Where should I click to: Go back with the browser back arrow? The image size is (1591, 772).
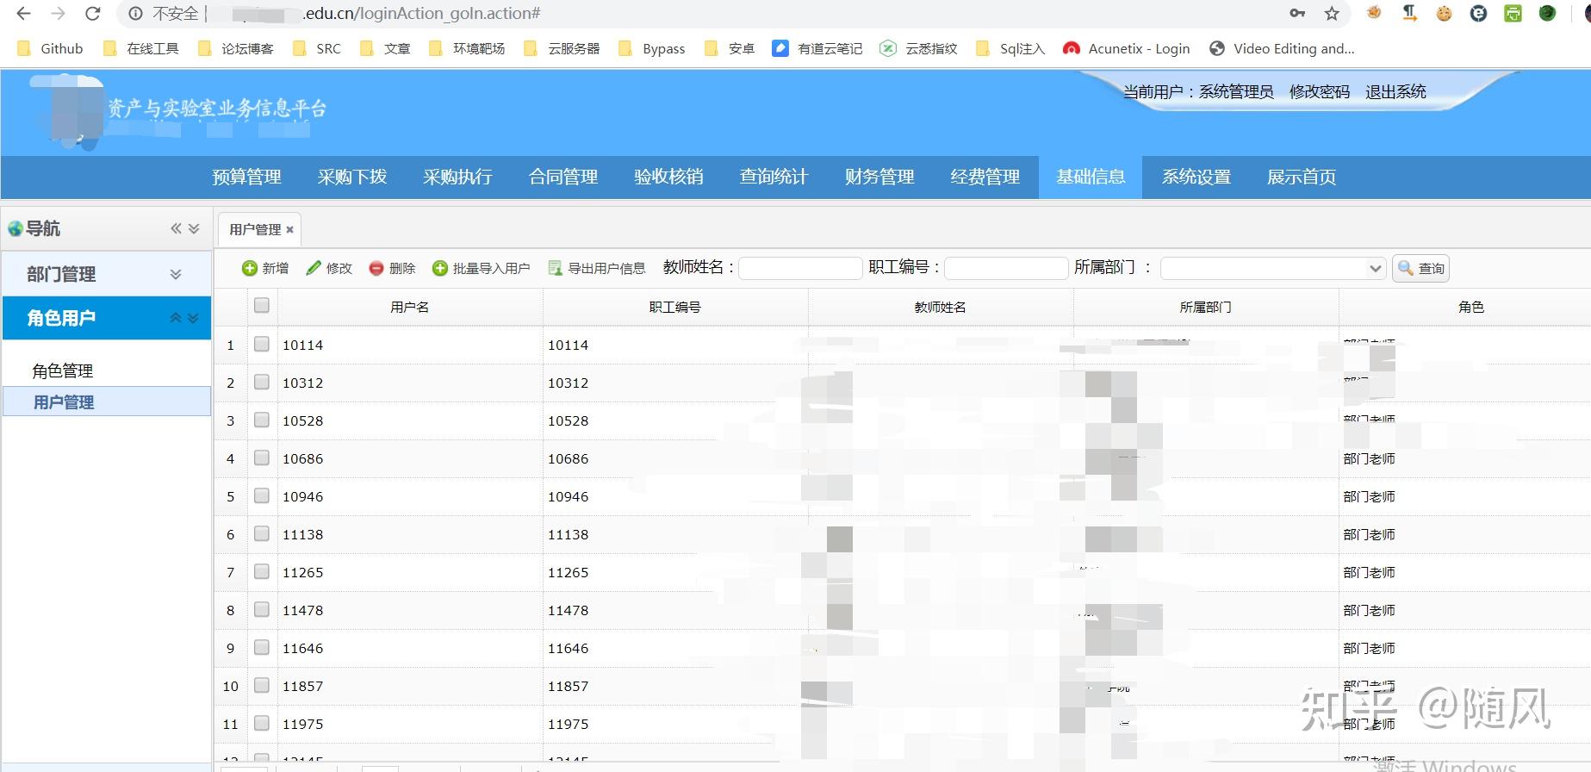point(23,14)
